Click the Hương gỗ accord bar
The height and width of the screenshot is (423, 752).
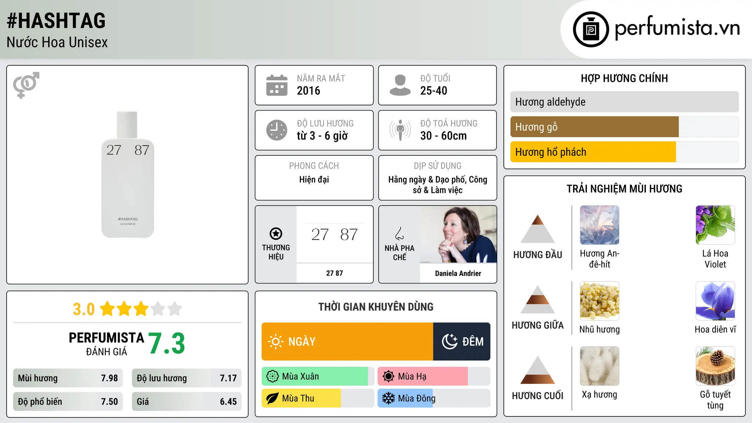click(625, 127)
